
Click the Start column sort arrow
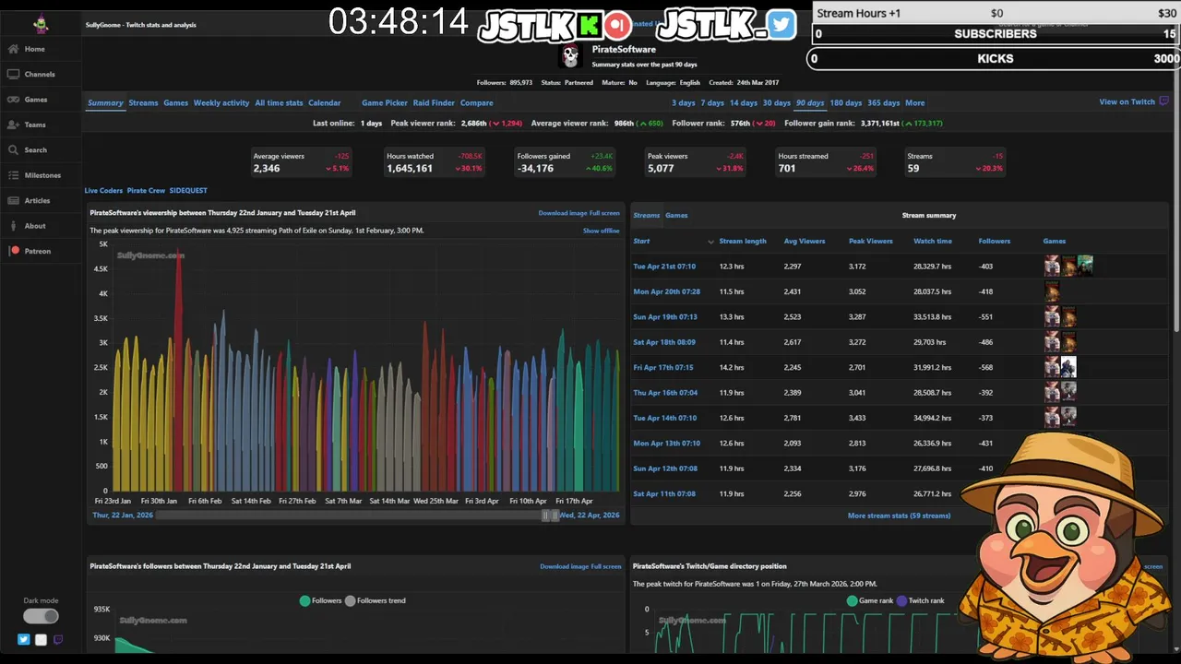point(710,242)
